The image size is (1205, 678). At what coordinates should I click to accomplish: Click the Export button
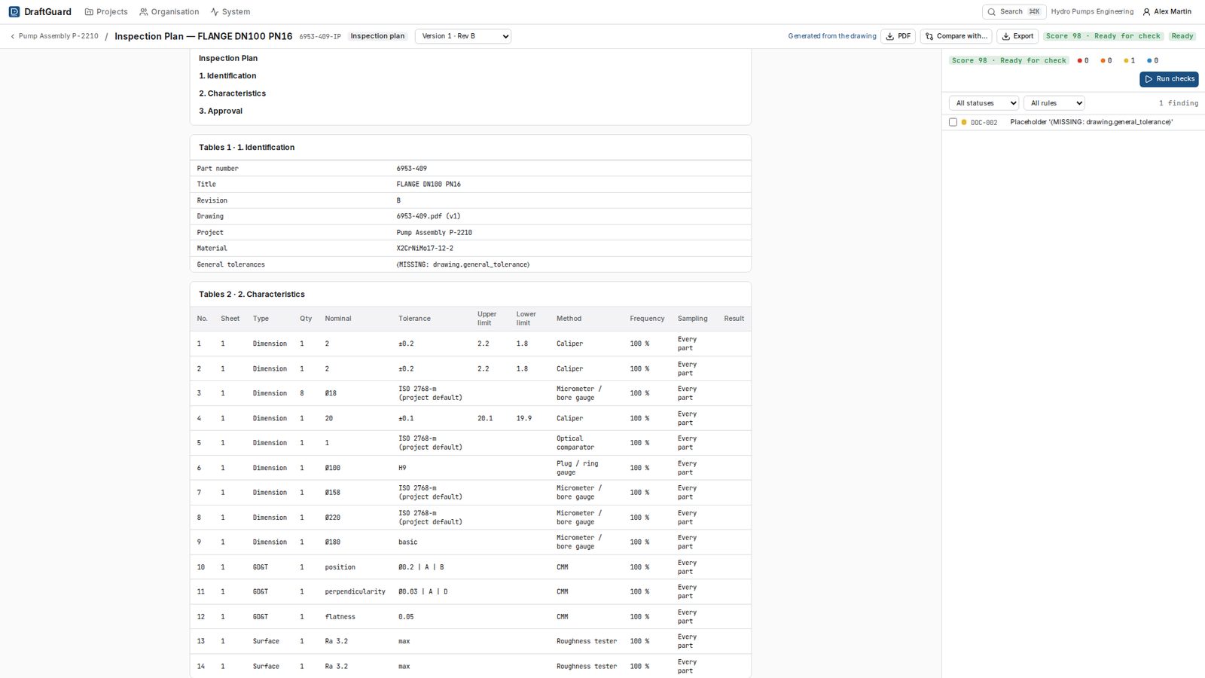tap(1017, 36)
